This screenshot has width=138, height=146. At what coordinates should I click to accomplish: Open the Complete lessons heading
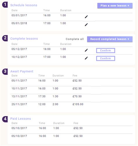click(x=24, y=38)
